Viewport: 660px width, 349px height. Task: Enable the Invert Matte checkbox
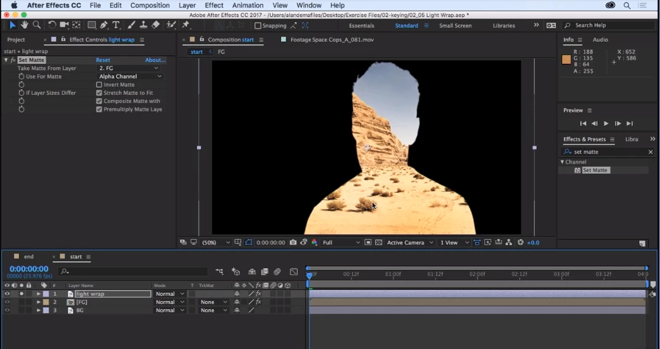click(x=99, y=85)
